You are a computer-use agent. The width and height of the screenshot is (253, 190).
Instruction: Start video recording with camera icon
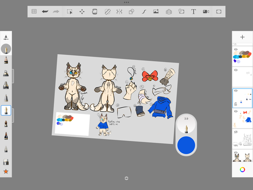206,11
